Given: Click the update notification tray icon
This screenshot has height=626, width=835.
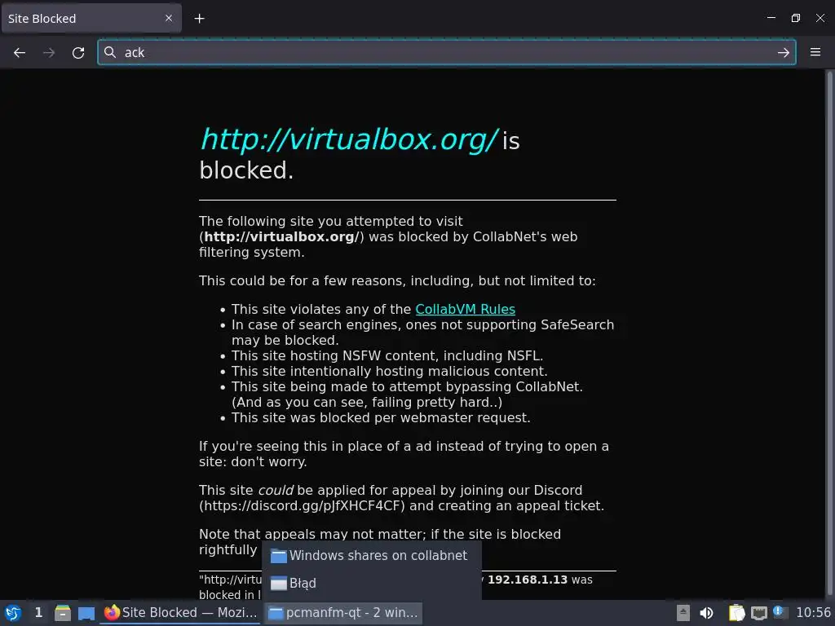Looking at the screenshot, I should tap(780, 612).
